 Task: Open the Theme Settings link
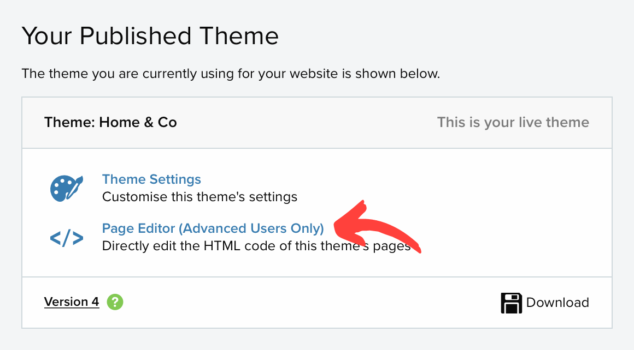click(x=151, y=179)
